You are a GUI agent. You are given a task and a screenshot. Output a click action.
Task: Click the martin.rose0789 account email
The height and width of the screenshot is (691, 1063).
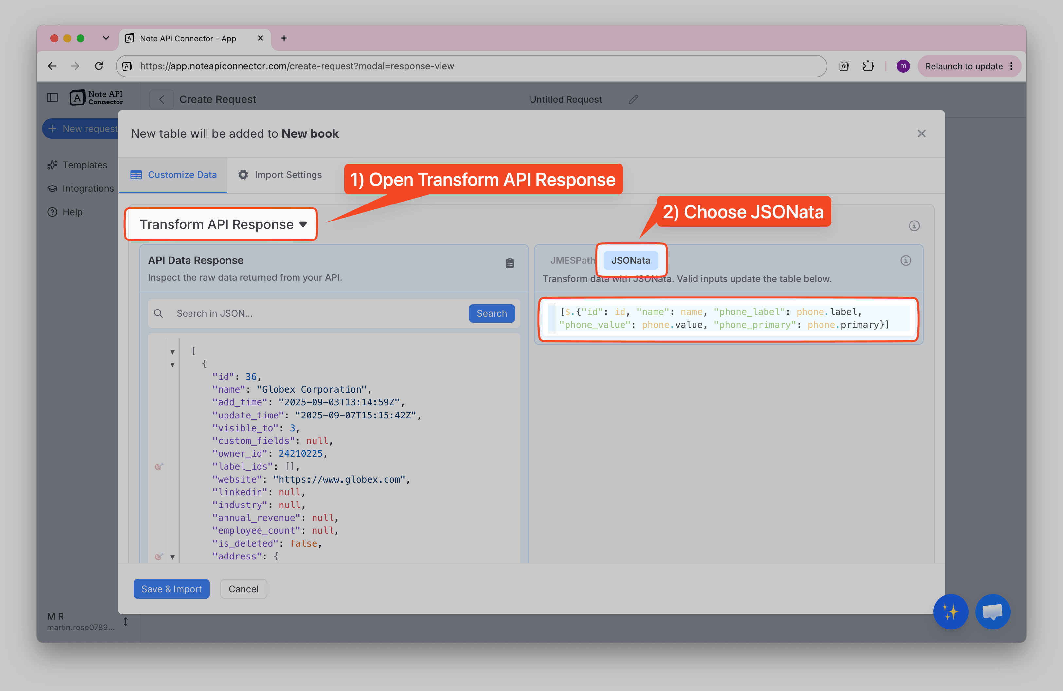tap(81, 627)
